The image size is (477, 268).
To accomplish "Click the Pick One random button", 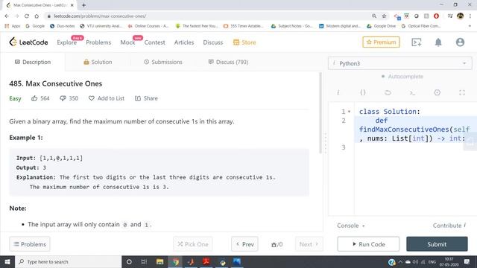I will click(193, 244).
